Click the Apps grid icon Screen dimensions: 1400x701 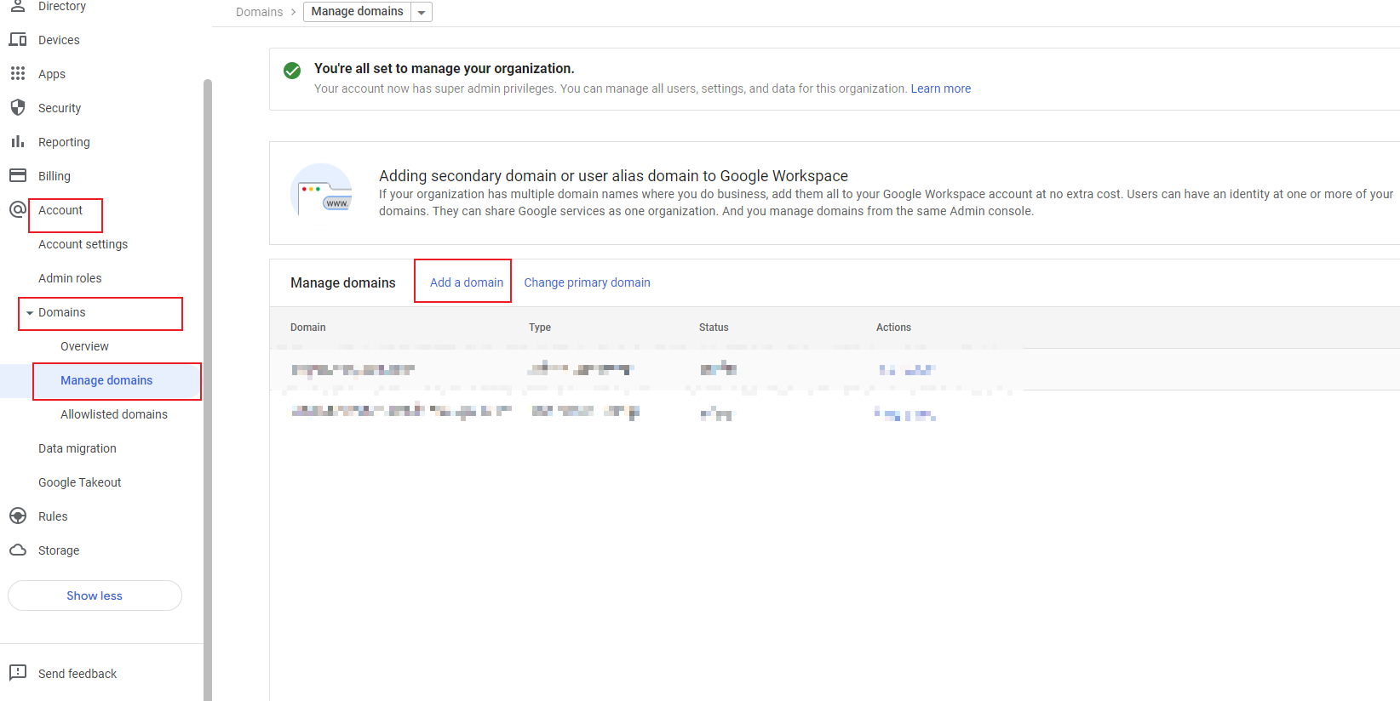18,74
